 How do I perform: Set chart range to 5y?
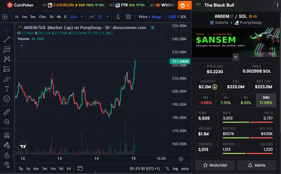coord(21,169)
